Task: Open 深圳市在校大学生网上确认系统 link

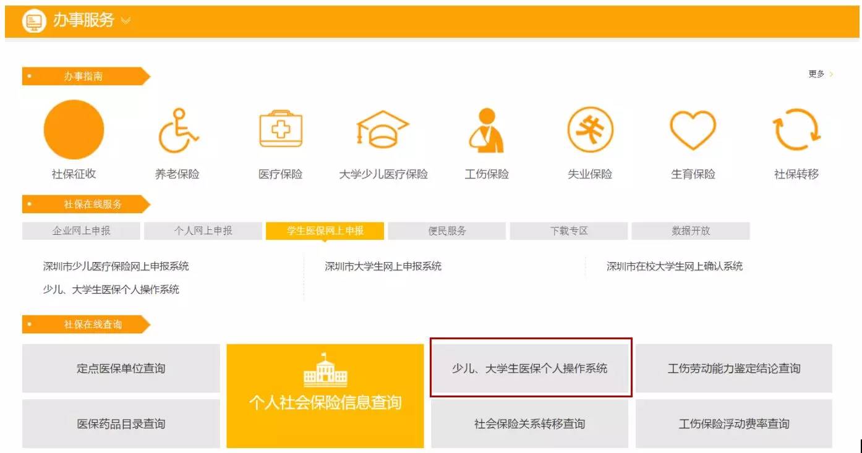Action: click(x=675, y=266)
